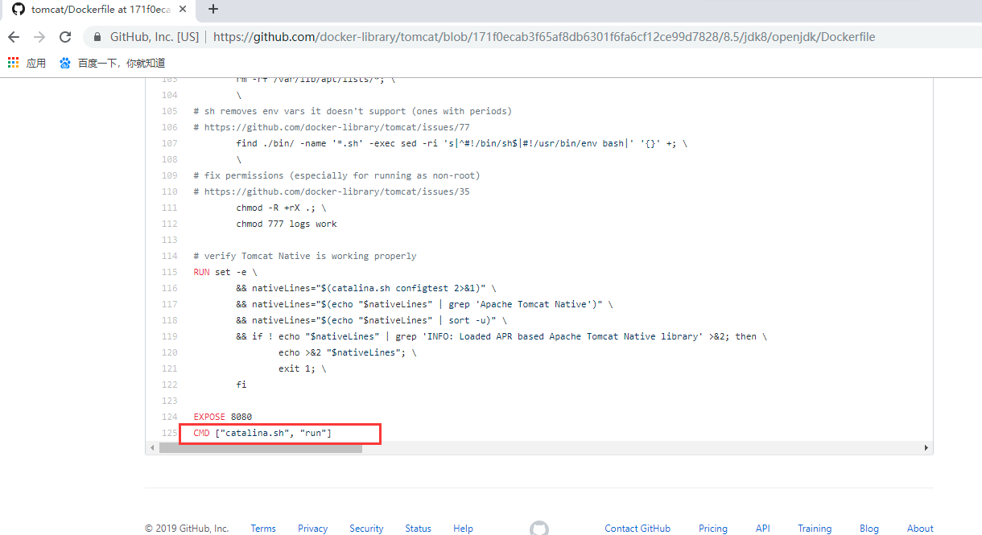Open the About footer link

pos(920,529)
